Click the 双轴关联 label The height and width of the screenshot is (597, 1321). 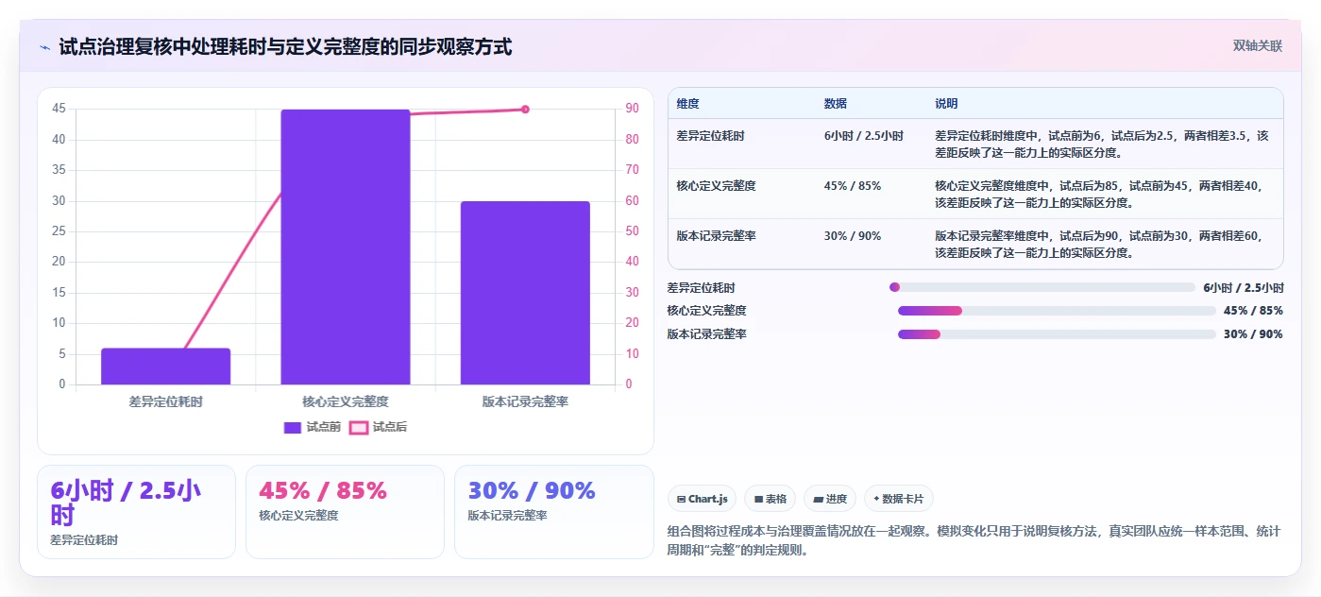click(1257, 45)
